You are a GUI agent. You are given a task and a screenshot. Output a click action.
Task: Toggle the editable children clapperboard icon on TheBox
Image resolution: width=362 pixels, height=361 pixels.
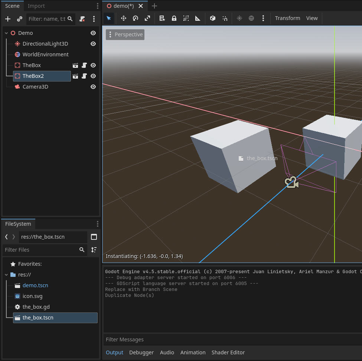click(75, 65)
